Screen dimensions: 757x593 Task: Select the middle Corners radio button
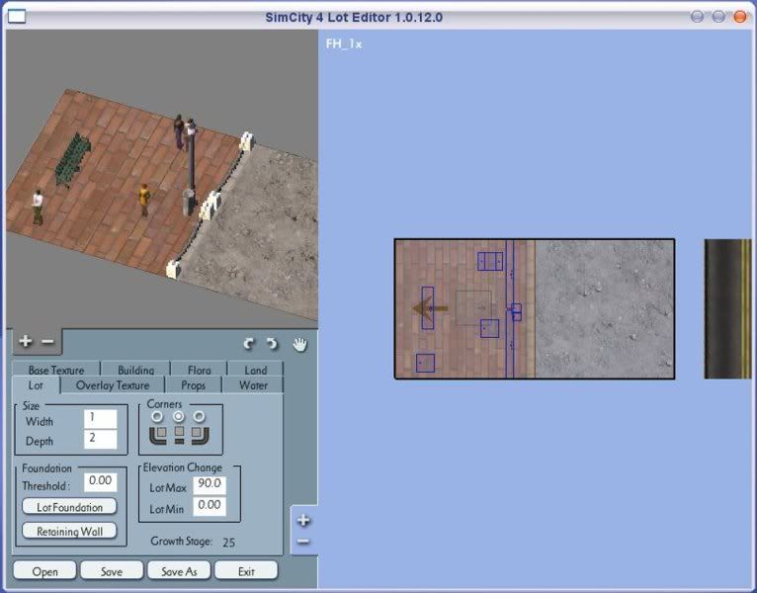[x=179, y=416]
